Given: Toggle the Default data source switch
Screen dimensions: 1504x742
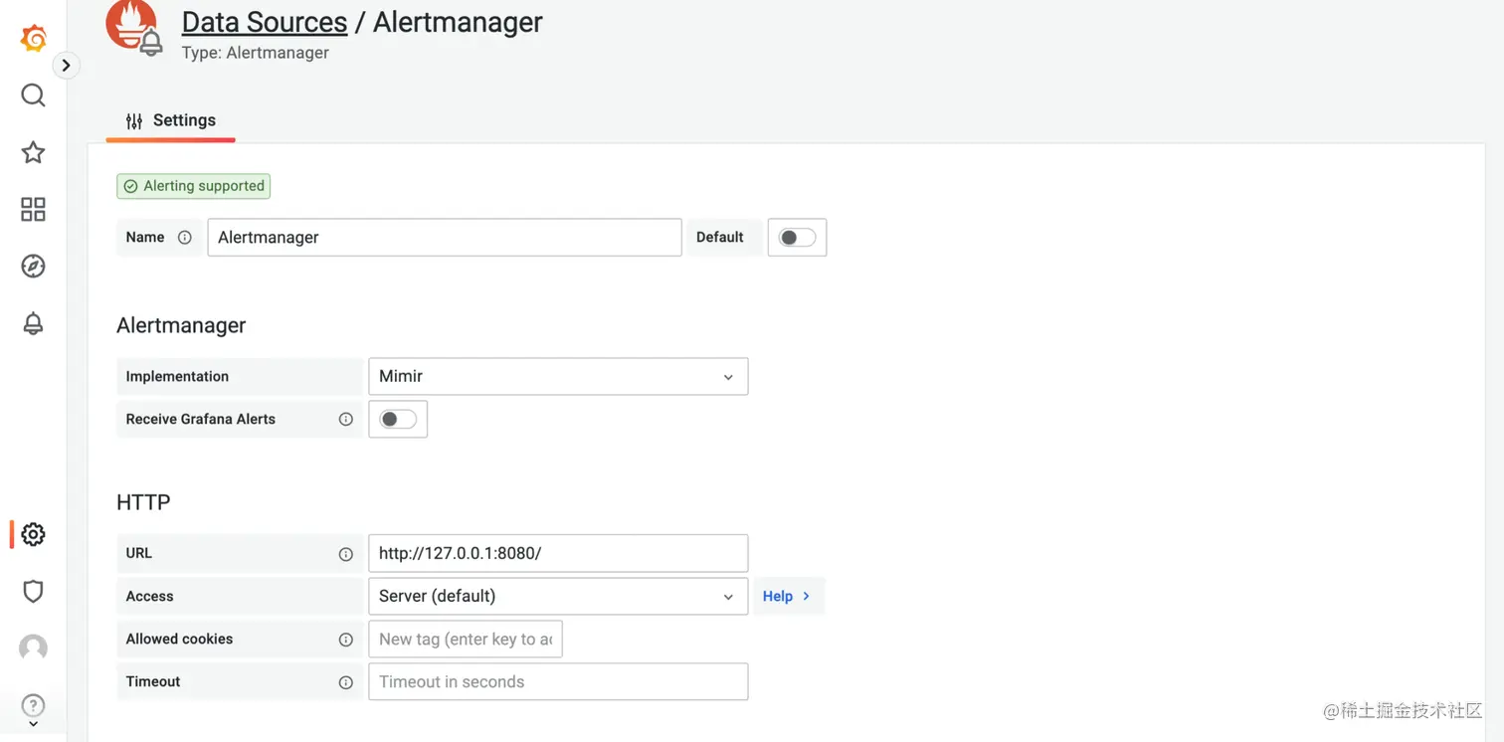Looking at the screenshot, I should pyautogui.click(x=797, y=238).
